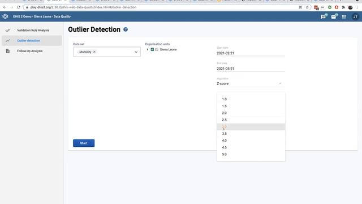Open Follow-Up Analysis in sidebar
The height and width of the screenshot is (204, 362).
tap(32, 51)
